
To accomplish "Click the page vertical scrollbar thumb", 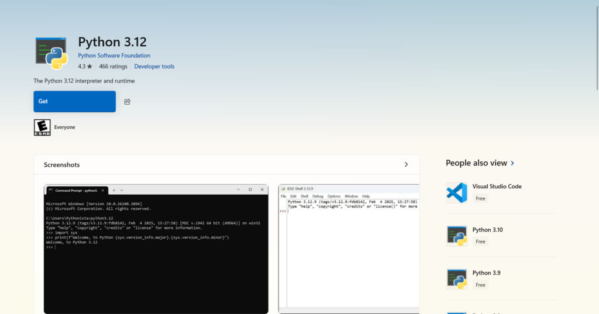I will 597,48.
